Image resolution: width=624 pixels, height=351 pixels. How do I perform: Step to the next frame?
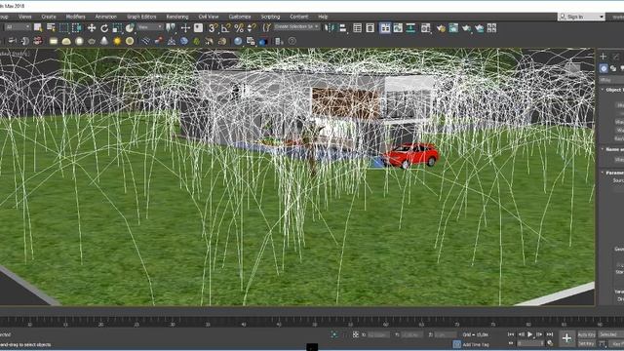[539, 334]
